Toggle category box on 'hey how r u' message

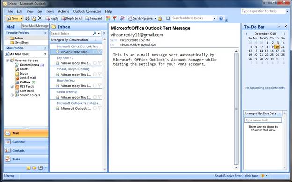[x=95, y=63]
